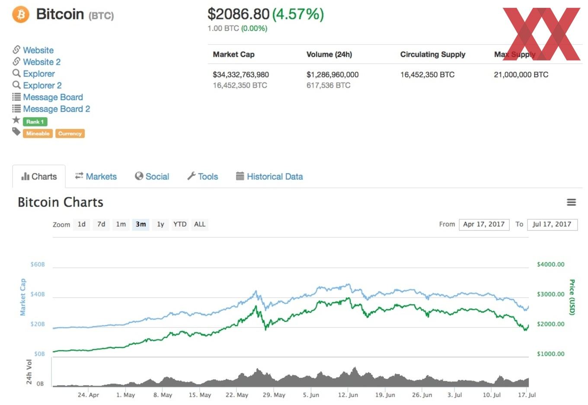The height and width of the screenshot is (405, 588).
Task: Set chart zoom to 7d
Action: tap(101, 224)
